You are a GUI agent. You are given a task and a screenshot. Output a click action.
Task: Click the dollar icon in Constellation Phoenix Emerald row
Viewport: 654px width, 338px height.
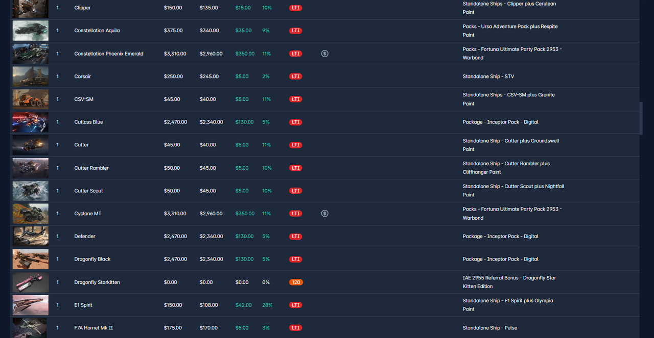pyautogui.click(x=324, y=54)
